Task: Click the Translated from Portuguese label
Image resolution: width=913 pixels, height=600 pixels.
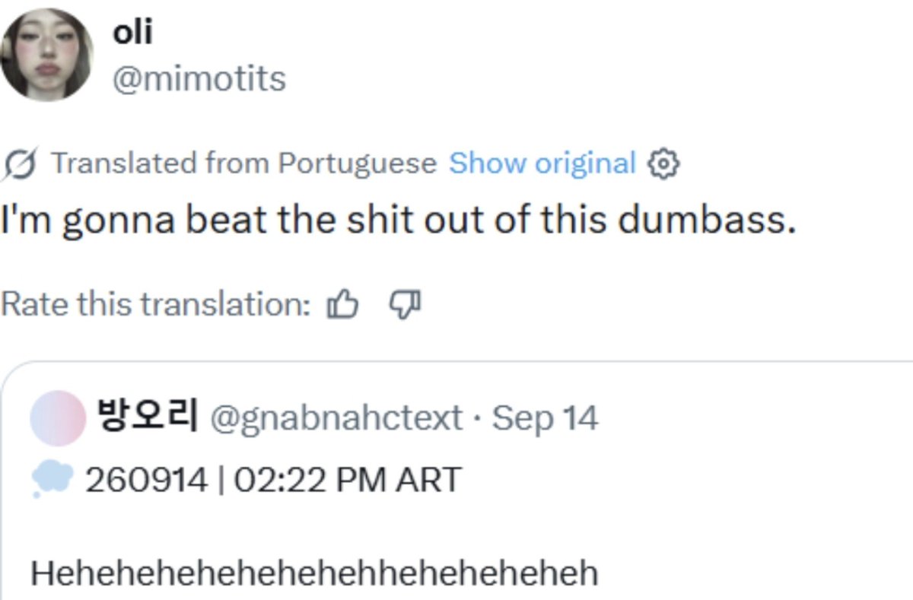Action: [x=243, y=163]
